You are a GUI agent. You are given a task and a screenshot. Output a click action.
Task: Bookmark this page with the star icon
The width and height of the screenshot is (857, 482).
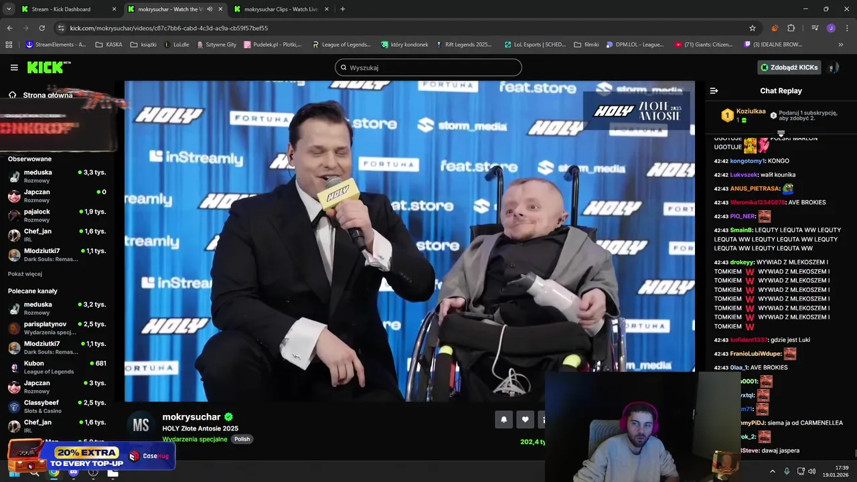pyautogui.click(x=753, y=28)
